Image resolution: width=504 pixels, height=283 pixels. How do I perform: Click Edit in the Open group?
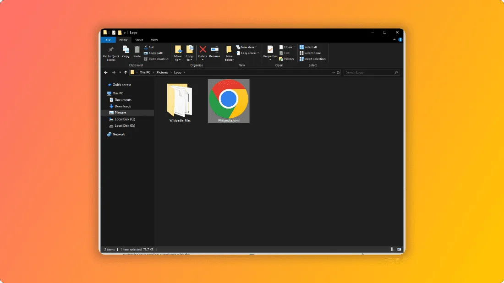point(285,53)
